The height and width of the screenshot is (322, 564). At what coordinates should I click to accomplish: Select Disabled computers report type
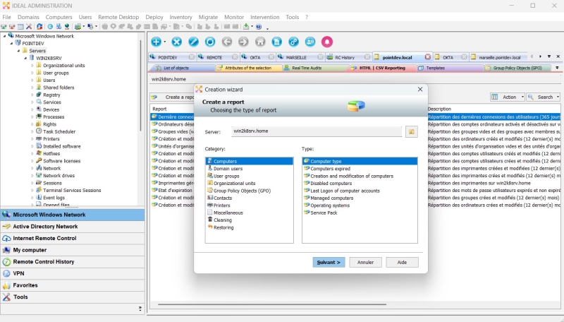[x=331, y=183]
